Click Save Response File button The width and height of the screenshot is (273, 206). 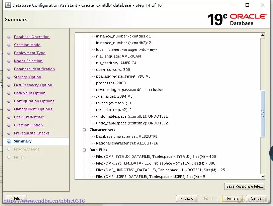tap(245, 186)
